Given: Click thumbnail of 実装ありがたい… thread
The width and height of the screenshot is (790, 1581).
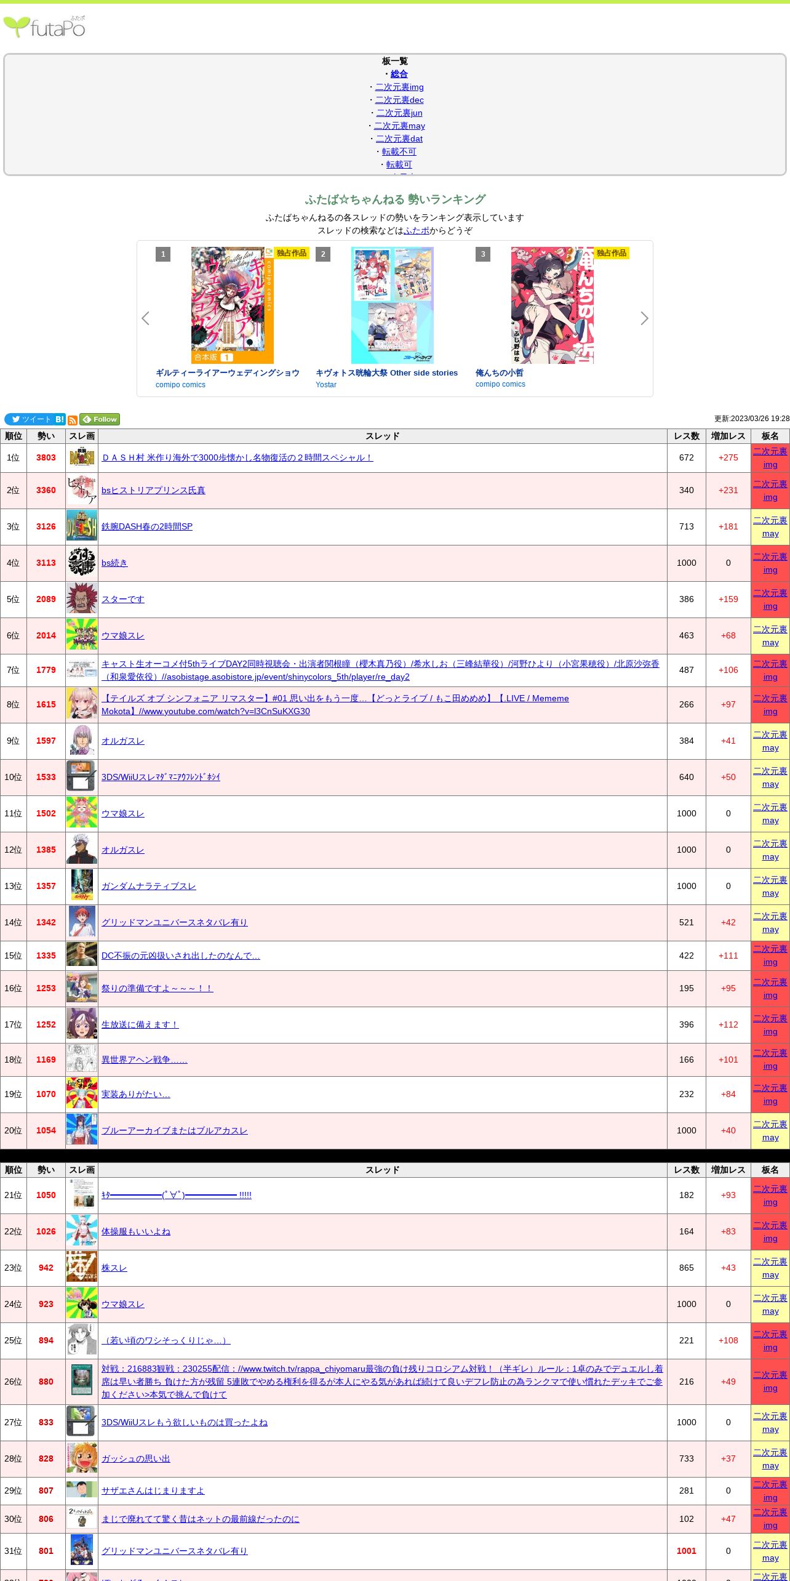Looking at the screenshot, I should tap(82, 1094).
